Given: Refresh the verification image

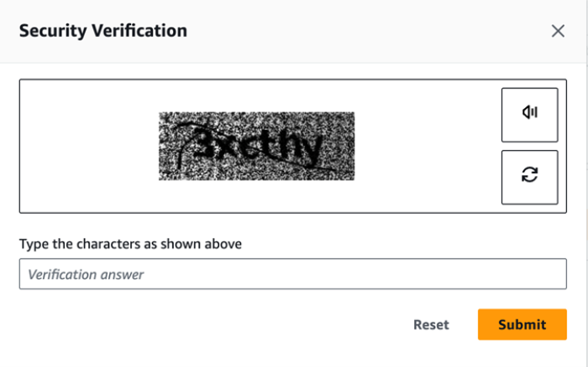Looking at the screenshot, I should coord(529,177).
